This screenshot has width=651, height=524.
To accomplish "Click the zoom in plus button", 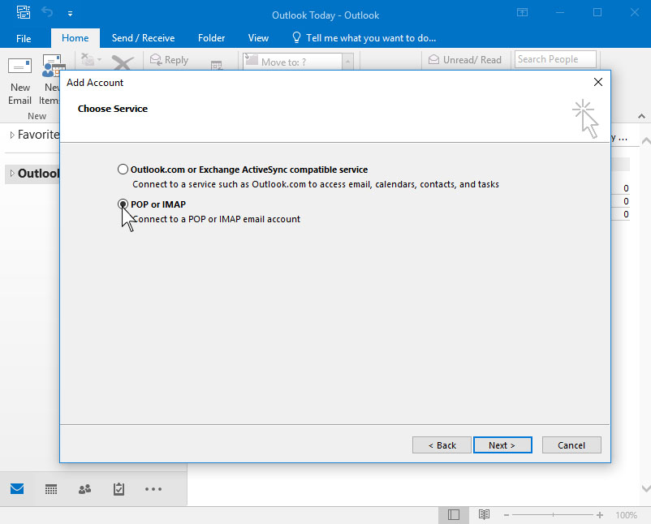I will (600, 515).
